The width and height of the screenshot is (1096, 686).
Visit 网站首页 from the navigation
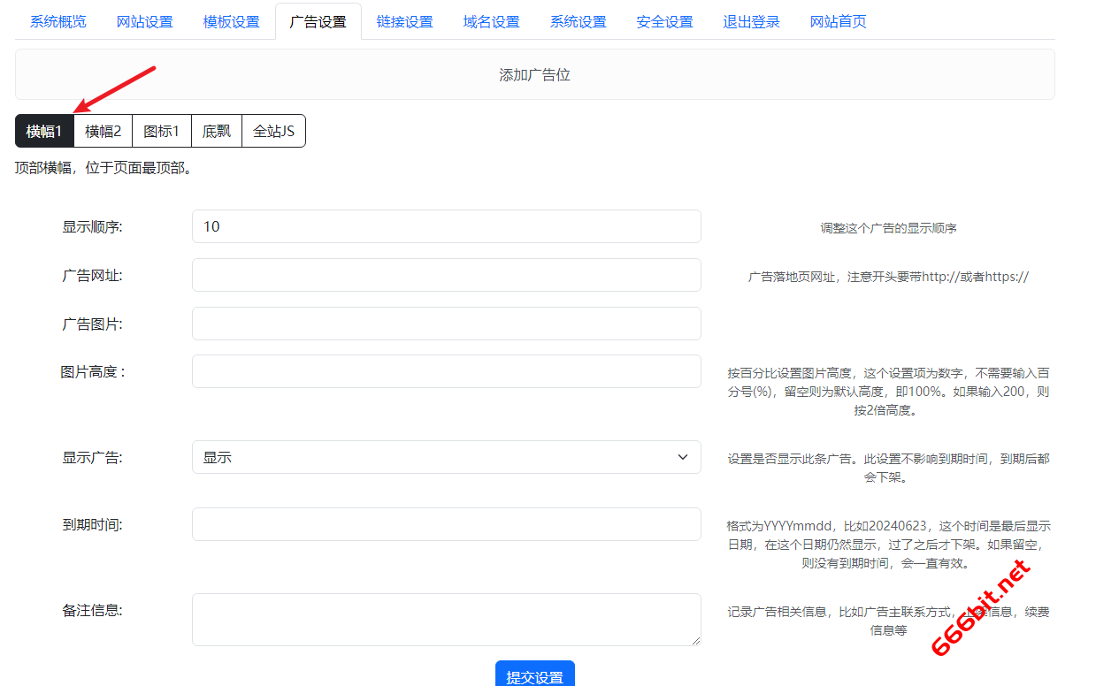tap(838, 21)
